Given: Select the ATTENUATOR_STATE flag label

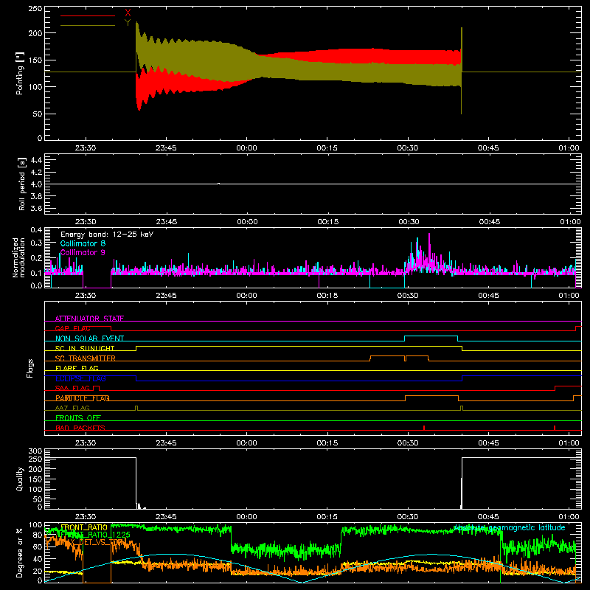Looking at the screenshot, I should point(89,319).
